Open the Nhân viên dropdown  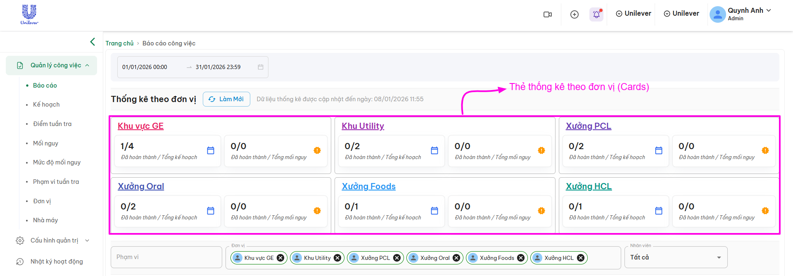[x=676, y=257]
